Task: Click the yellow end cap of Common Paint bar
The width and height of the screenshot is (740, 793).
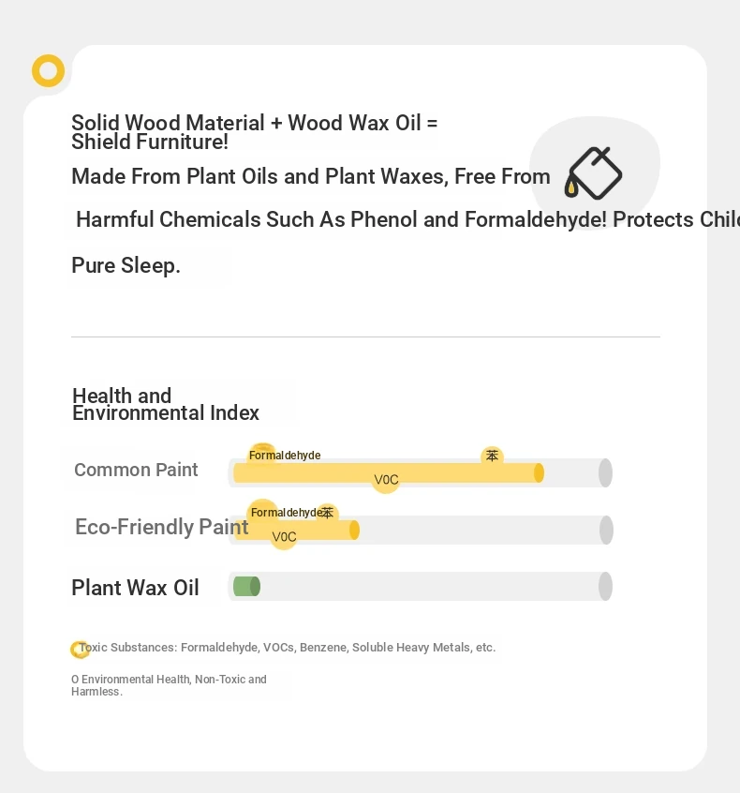Action: click(x=539, y=472)
